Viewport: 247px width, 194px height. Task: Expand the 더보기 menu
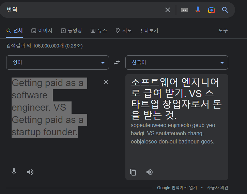(x=149, y=30)
